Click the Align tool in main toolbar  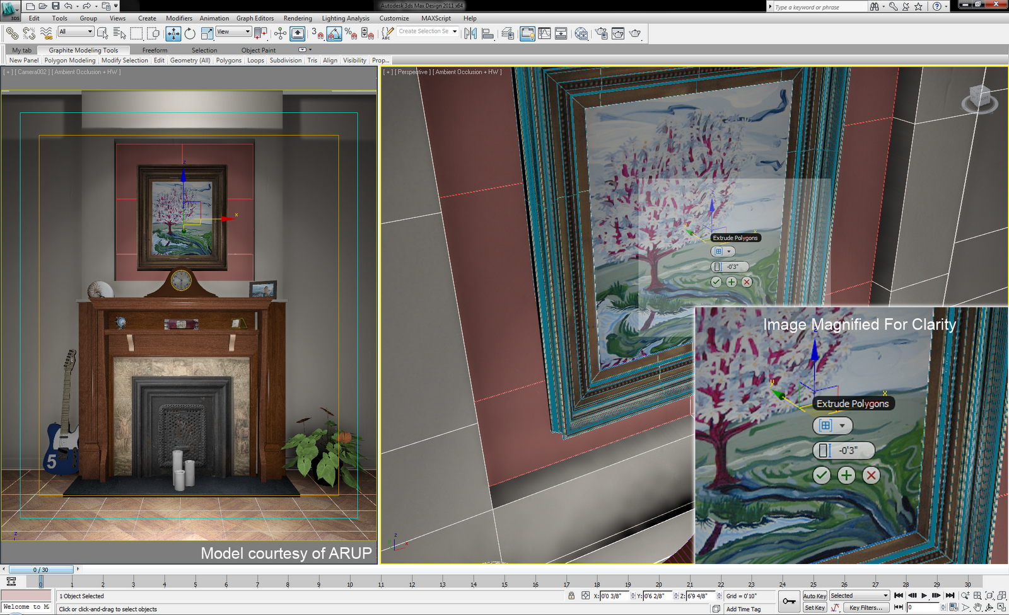(487, 33)
